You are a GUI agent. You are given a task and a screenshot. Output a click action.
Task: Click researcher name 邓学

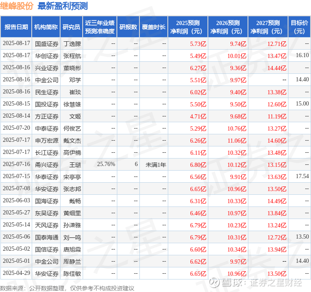pos(75,80)
